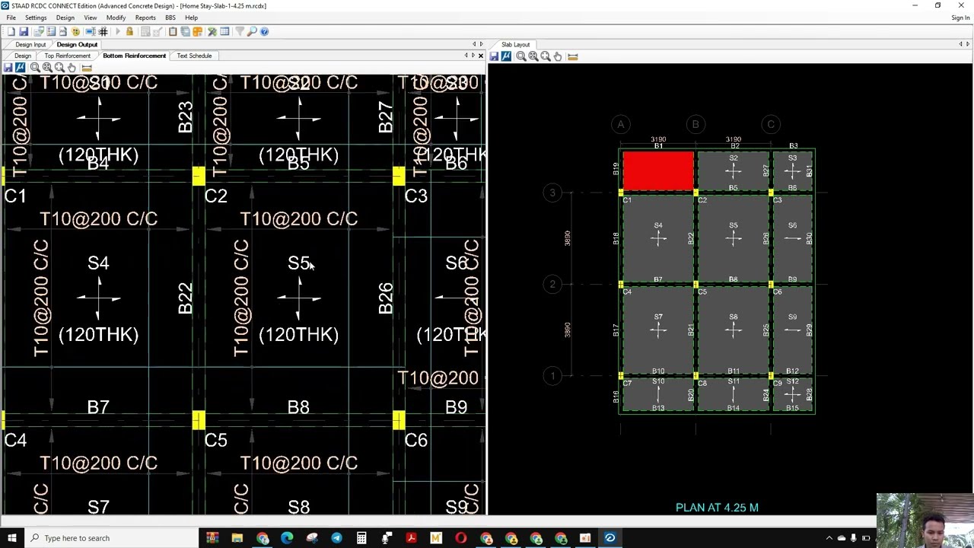
Task: Select slab S8 in the Slab Layout plan
Action: click(733, 330)
